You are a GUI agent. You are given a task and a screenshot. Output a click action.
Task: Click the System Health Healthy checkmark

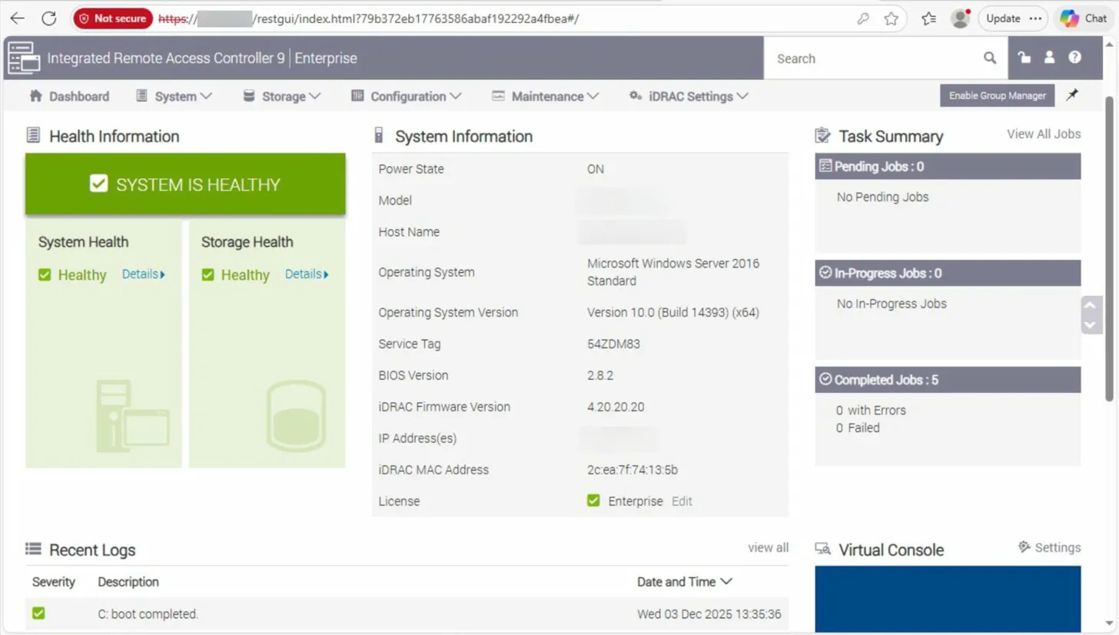pyautogui.click(x=45, y=274)
